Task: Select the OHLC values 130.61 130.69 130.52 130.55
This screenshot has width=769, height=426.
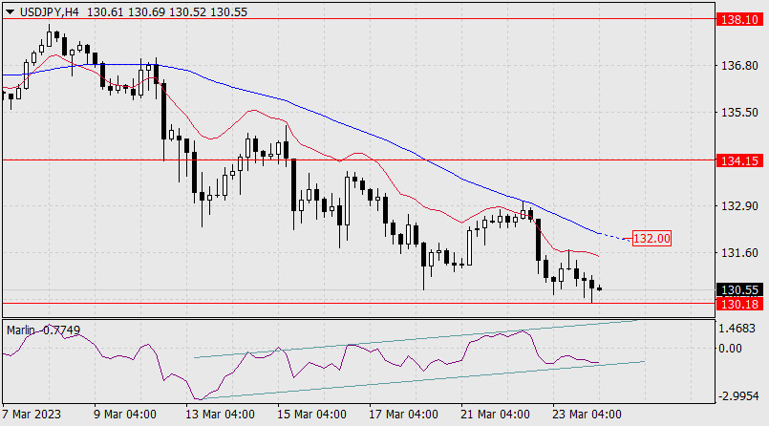Action: coord(167,12)
